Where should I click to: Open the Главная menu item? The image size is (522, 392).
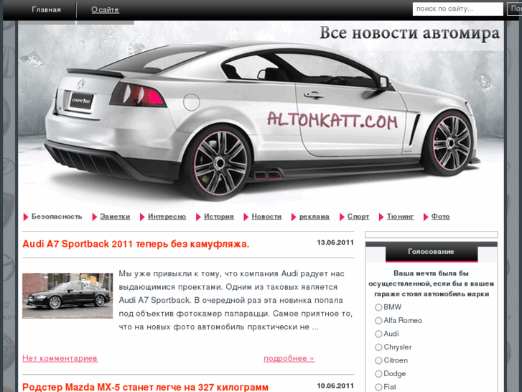46,9
